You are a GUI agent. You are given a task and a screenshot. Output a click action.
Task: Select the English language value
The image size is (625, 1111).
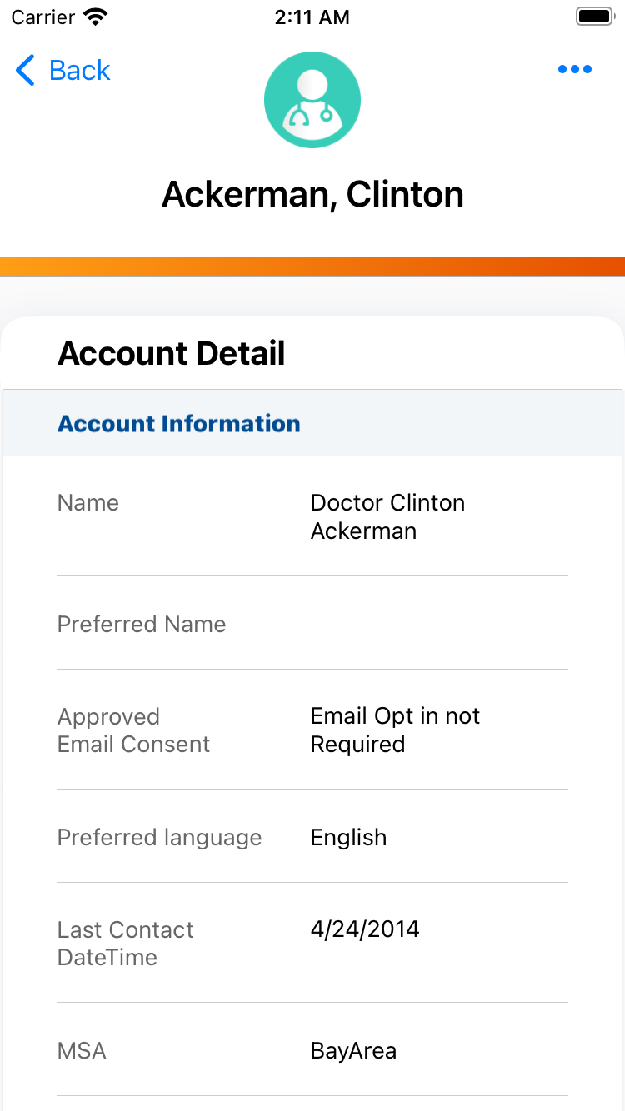tap(348, 838)
